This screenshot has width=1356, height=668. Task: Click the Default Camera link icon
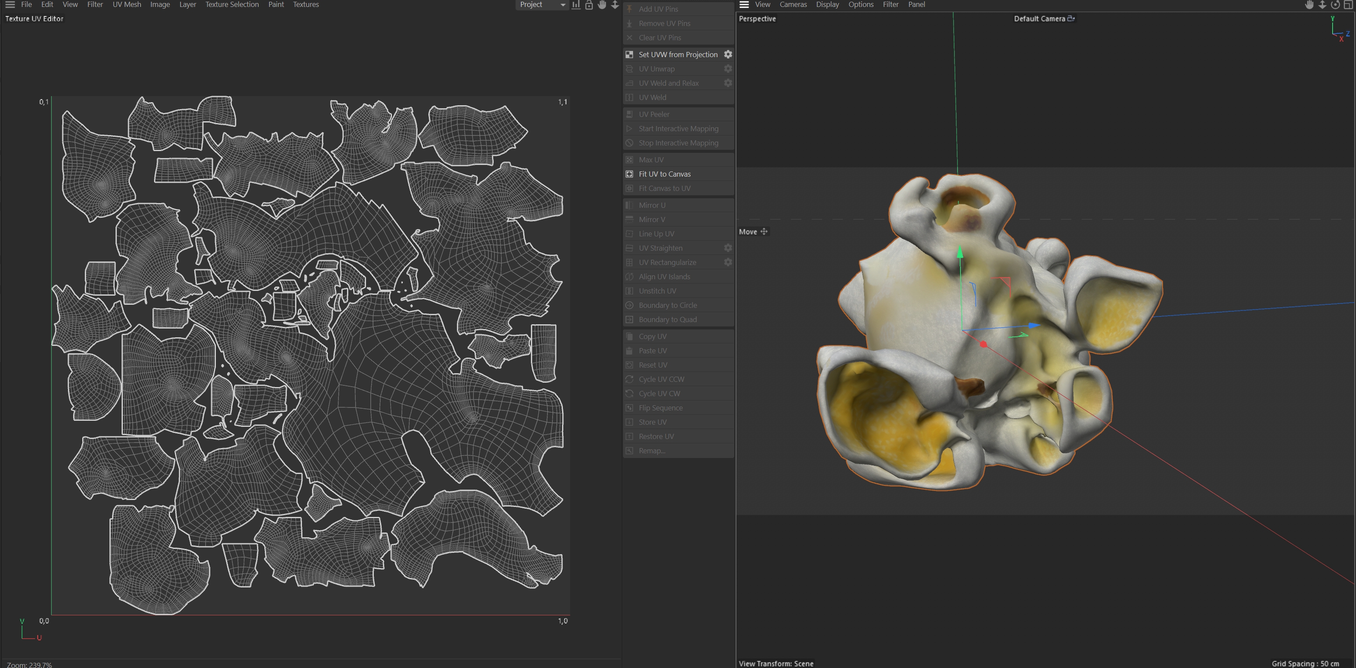click(1071, 19)
